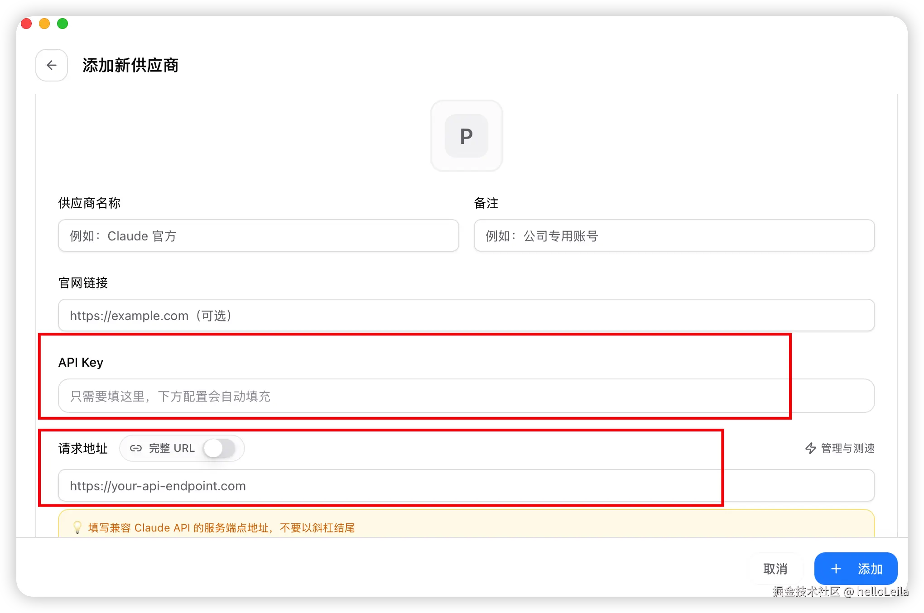The image size is (924, 613).
Task: Toggle the 完整 URL switch
Action: click(219, 448)
